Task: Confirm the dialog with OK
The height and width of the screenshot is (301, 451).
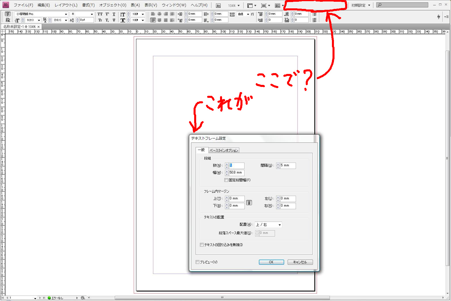Action: (x=271, y=262)
